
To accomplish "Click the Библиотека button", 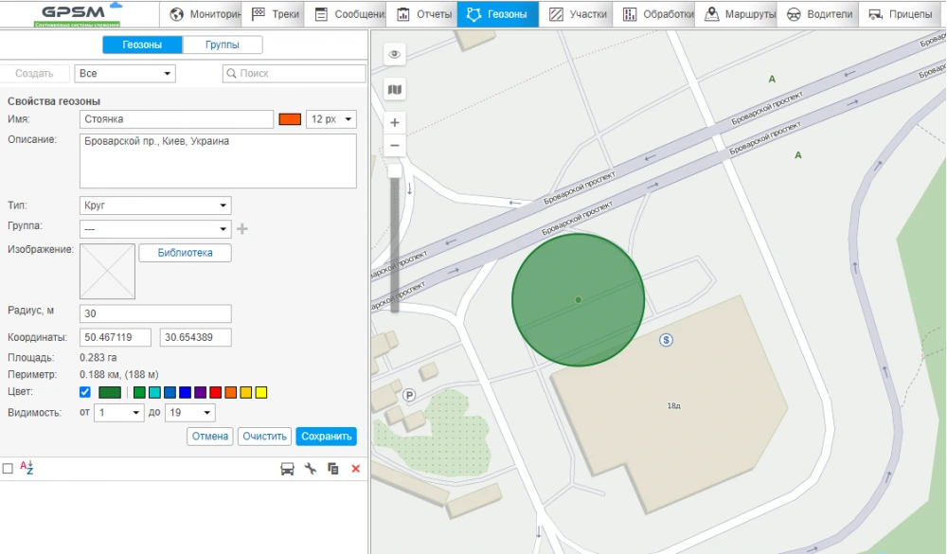I will pos(185,253).
